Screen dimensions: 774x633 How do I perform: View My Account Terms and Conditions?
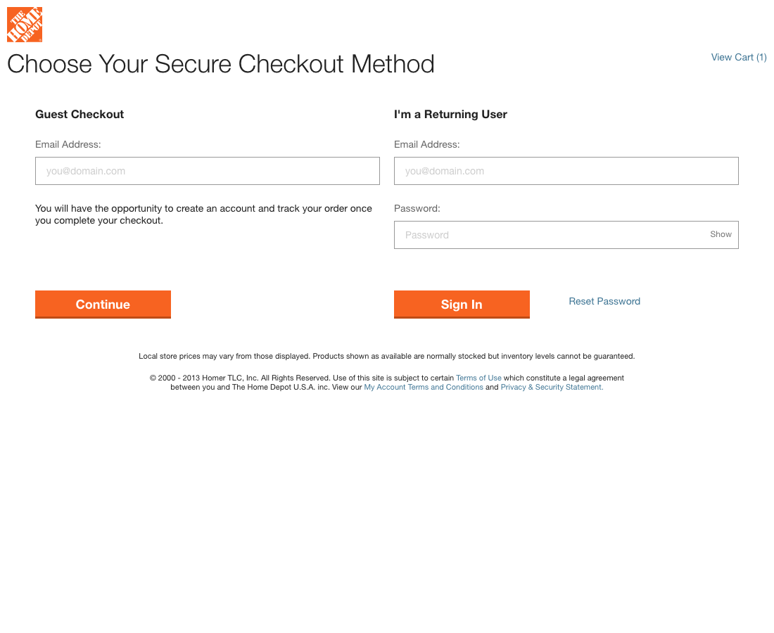coord(423,387)
